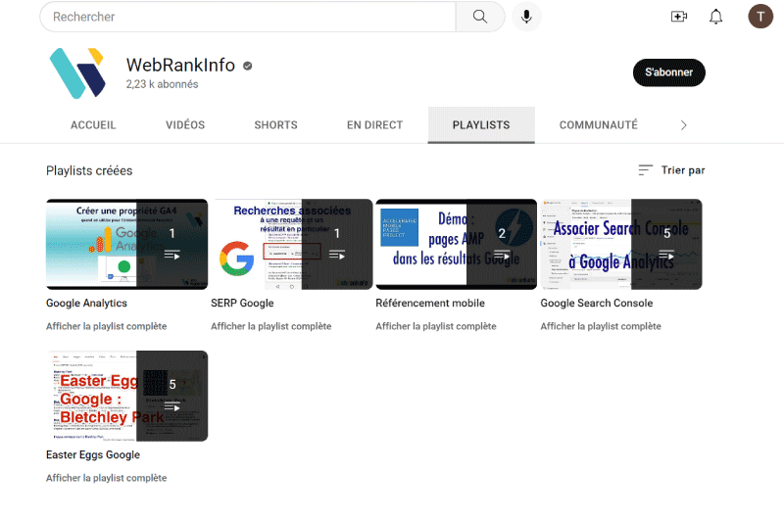The height and width of the screenshot is (519, 784).
Task: View full playlist under Google Search Console
Action: (x=601, y=326)
